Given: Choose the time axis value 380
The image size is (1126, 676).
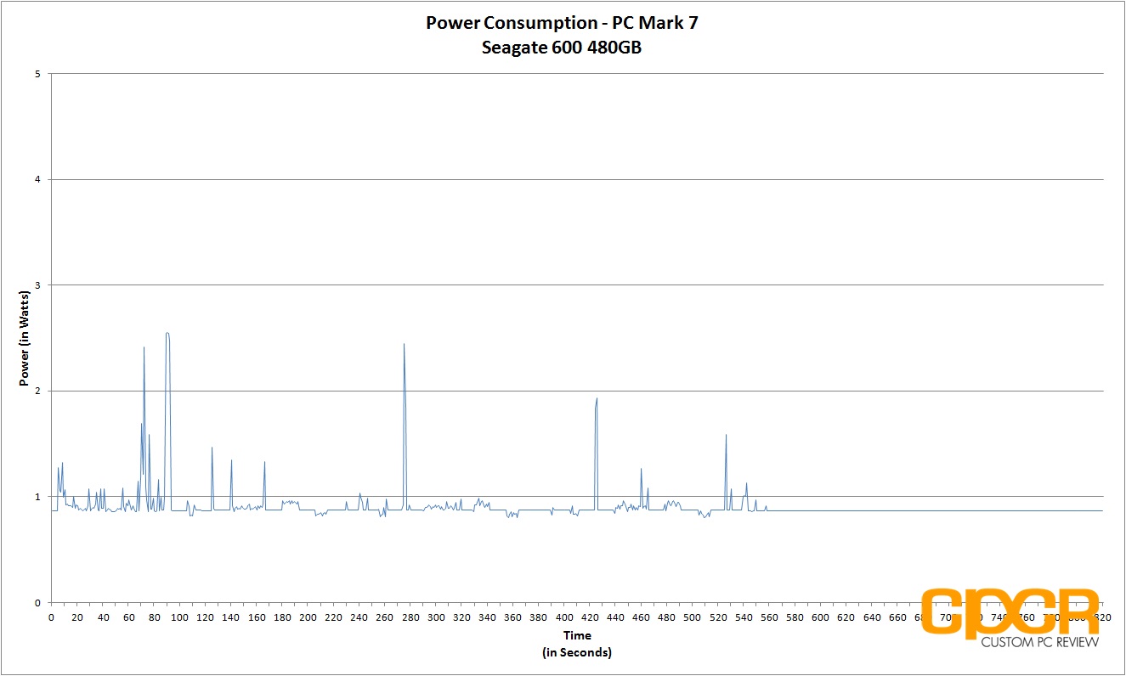Looking at the screenshot, I should pyautogui.click(x=539, y=617).
